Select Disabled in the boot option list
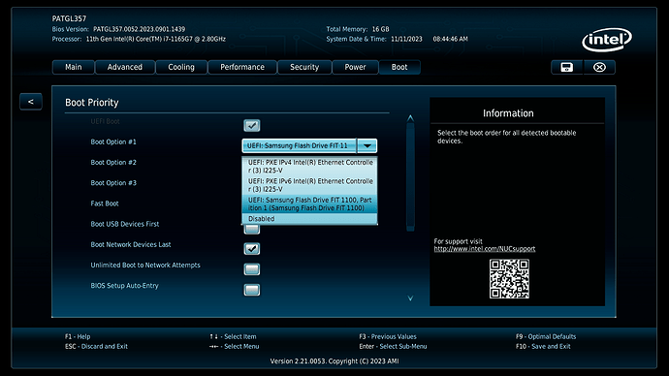This screenshot has height=376, width=669. (x=309, y=219)
